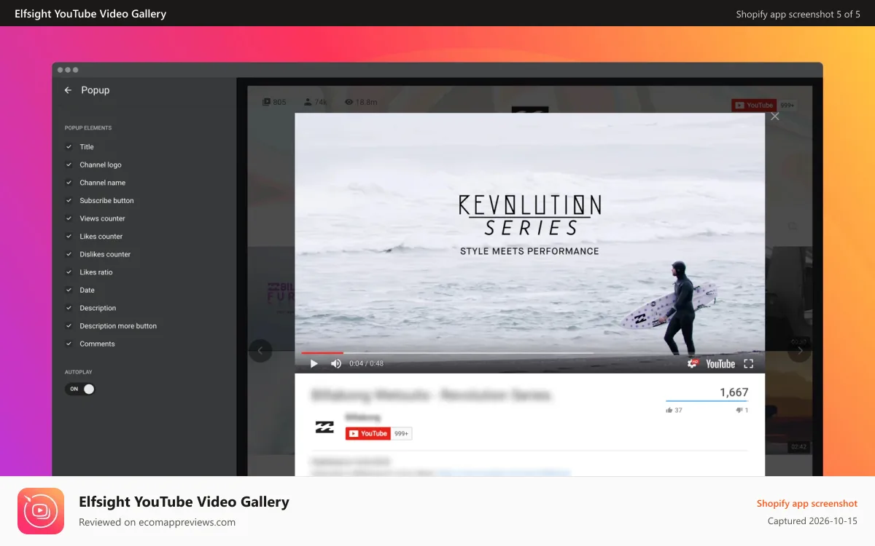Uncheck the Description checkbox

pyautogui.click(x=69, y=308)
